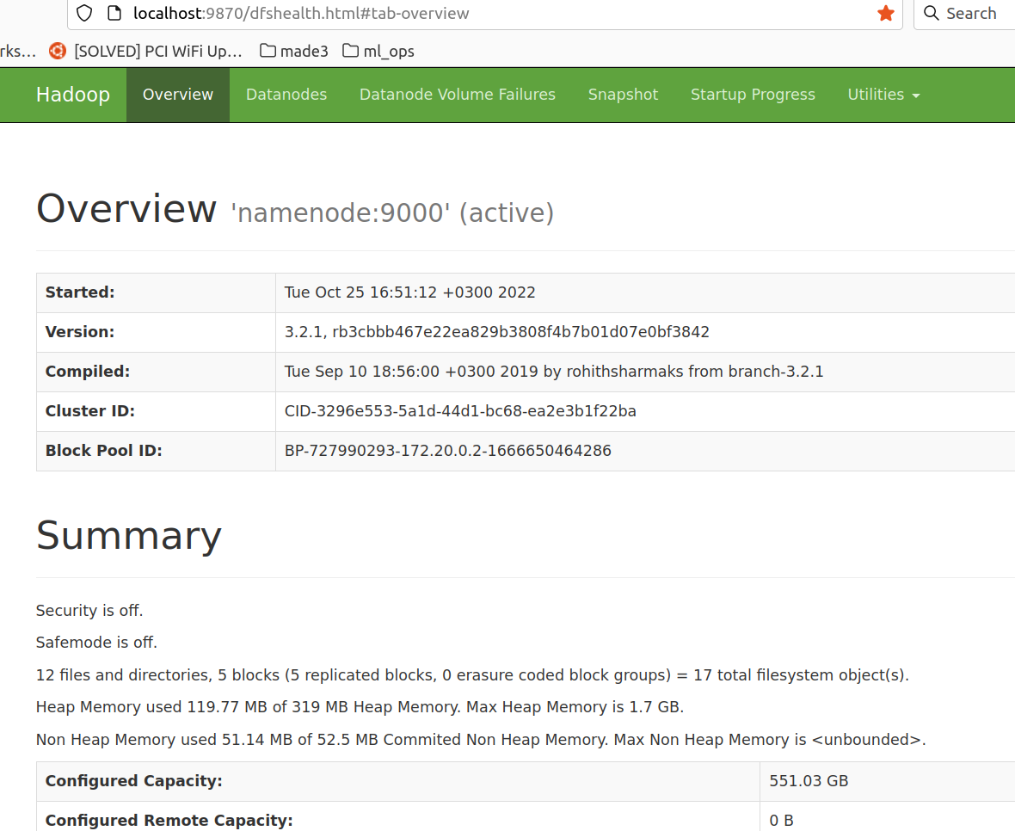Click inside the Search input field
This screenshot has width=1015, height=831.
pyautogui.click(x=972, y=13)
